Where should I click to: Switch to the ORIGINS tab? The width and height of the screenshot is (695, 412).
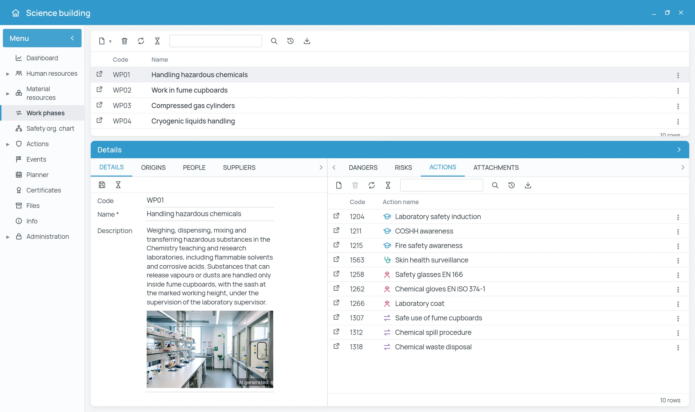click(153, 167)
